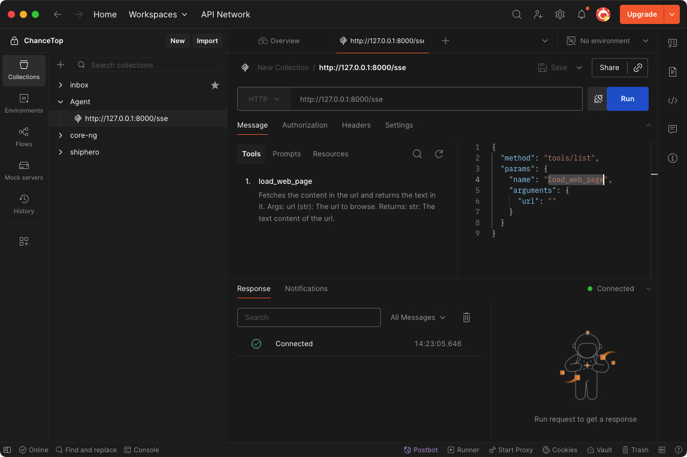Collapse the Agent collection
The image size is (687, 457).
coord(60,102)
